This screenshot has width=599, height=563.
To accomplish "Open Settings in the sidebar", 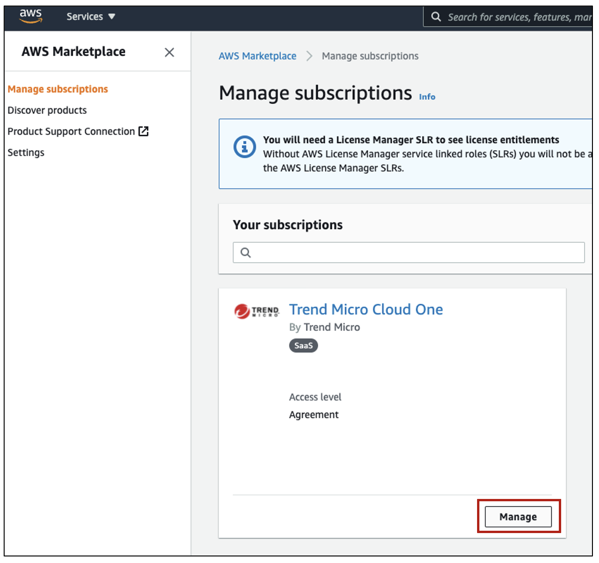I will click(26, 153).
